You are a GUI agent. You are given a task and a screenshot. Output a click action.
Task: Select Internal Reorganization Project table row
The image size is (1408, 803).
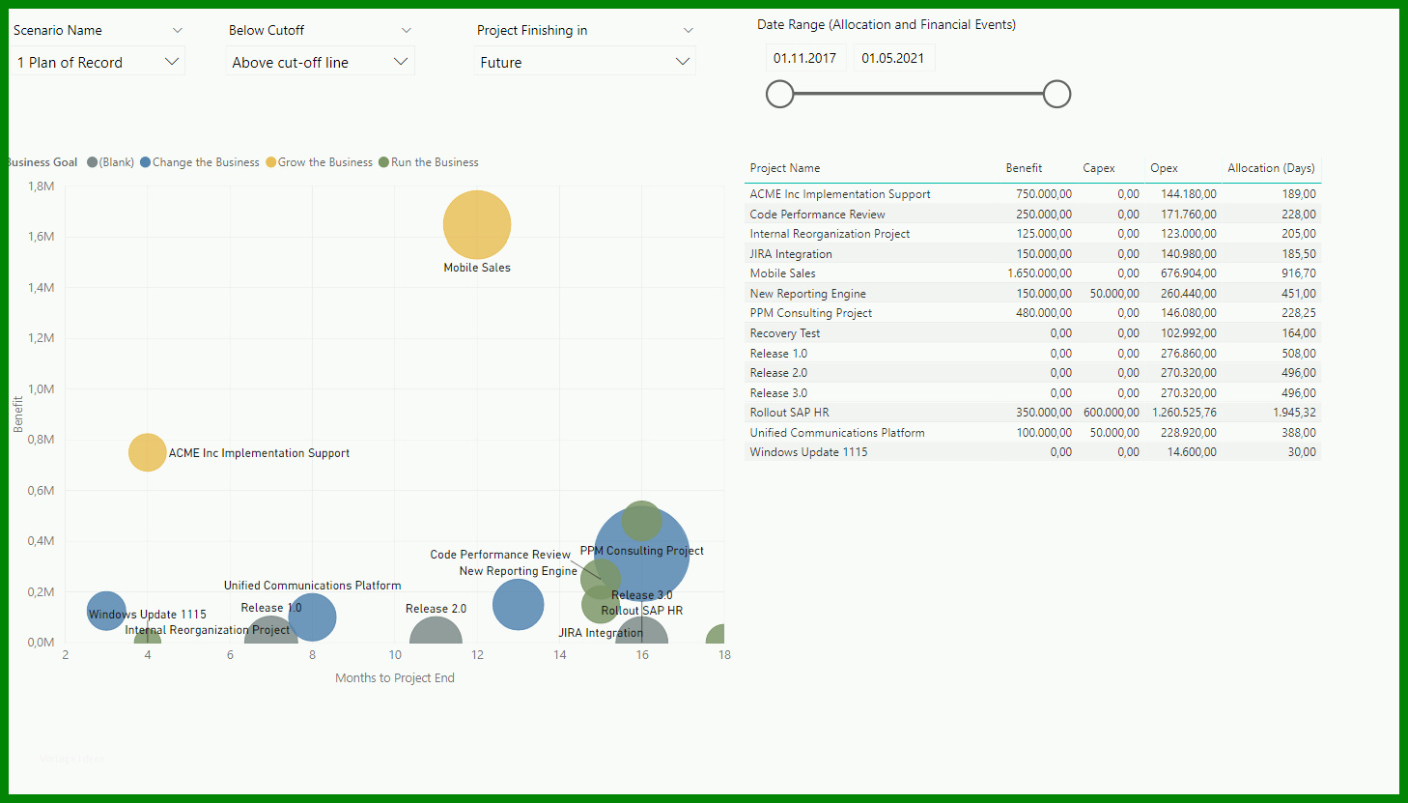coord(1032,234)
